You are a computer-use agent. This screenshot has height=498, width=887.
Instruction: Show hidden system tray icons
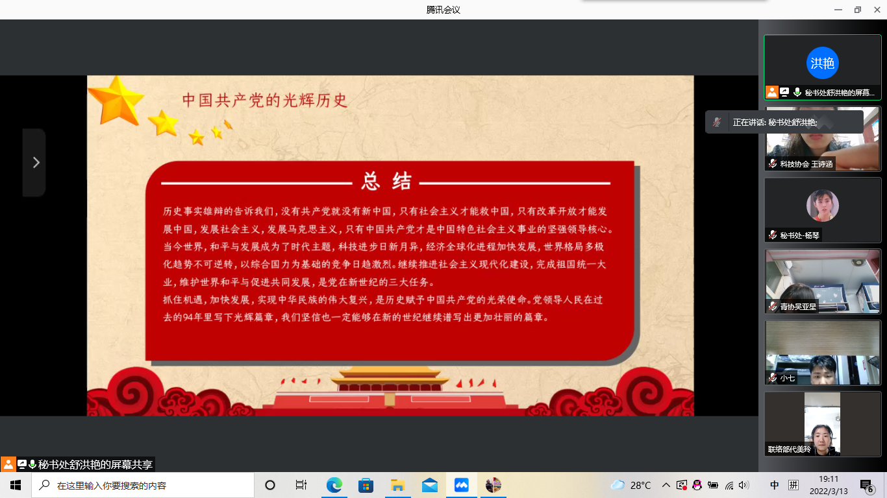click(666, 485)
